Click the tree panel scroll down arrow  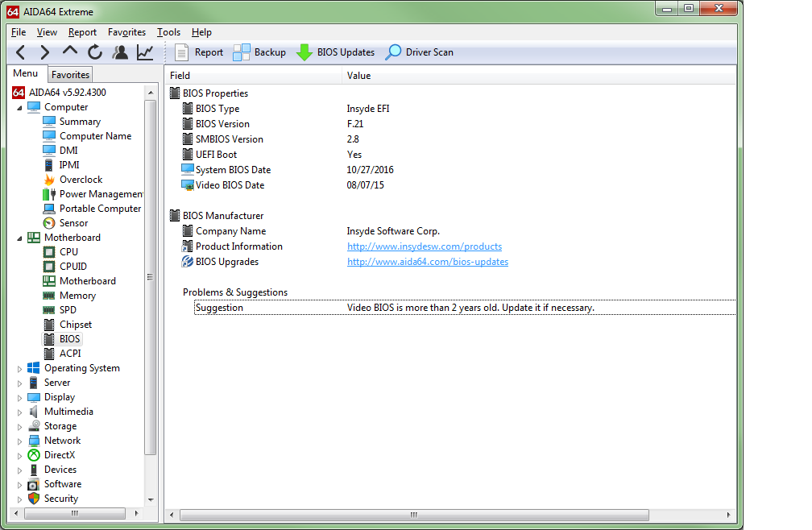[151, 500]
